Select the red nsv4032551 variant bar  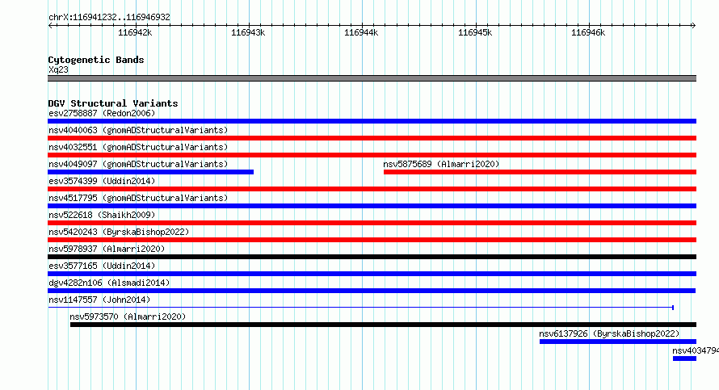coord(372,155)
